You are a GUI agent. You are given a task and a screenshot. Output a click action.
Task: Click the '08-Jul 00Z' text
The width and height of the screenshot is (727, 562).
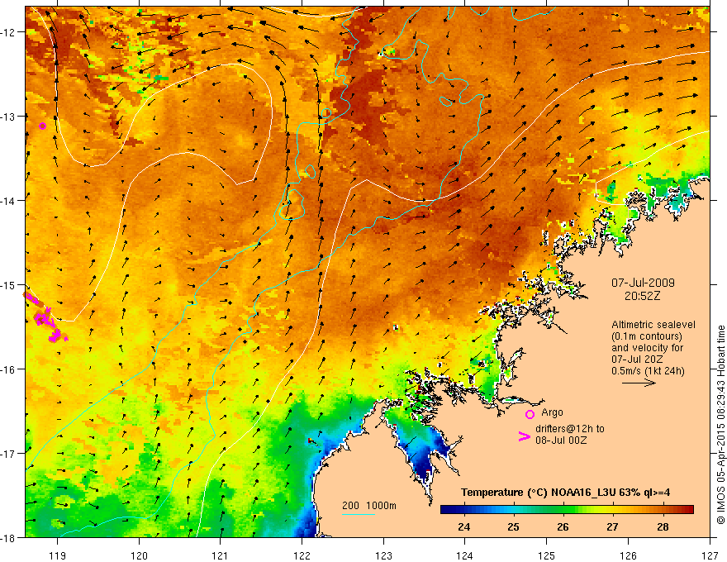point(561,440)
